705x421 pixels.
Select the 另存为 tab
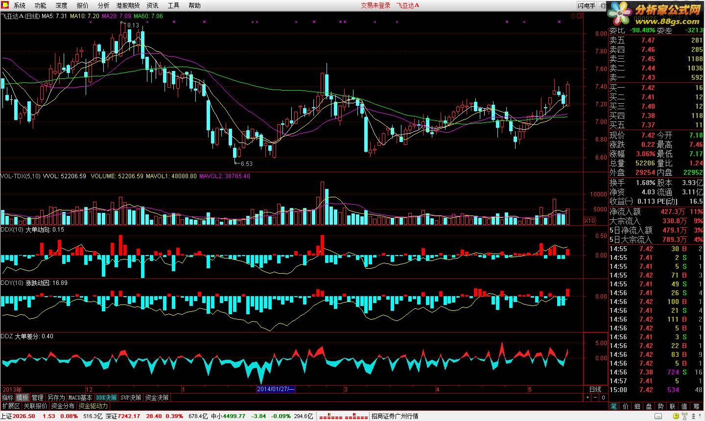click(x=56, y=398)
